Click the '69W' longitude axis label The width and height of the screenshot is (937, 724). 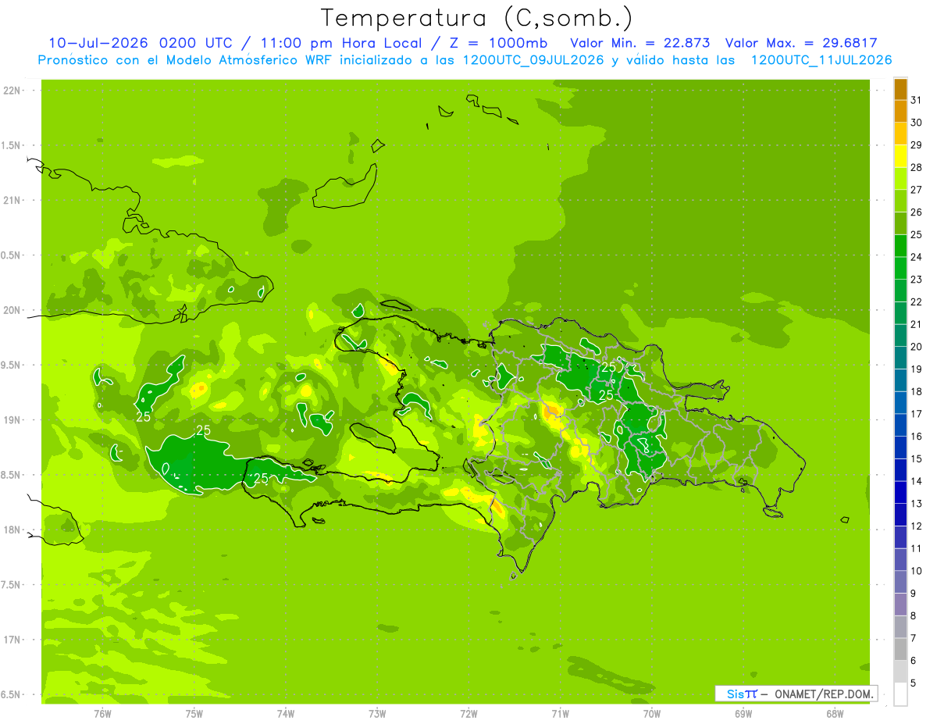click(743, 714)
